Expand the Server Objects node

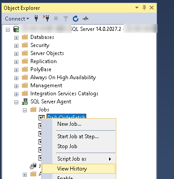pyautogui.click(x=16, y=54)
